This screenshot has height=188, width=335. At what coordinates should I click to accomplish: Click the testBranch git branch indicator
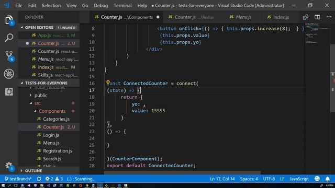click(18, 179)
